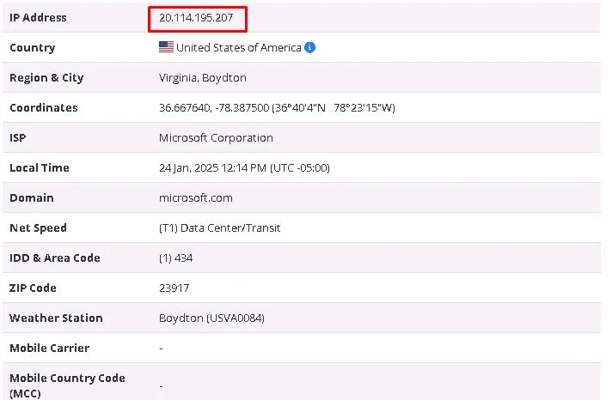Click the Virginia, Boydton region value
Image resolution: width=612 pixels, height=400 pixels.
pos(202,77)
